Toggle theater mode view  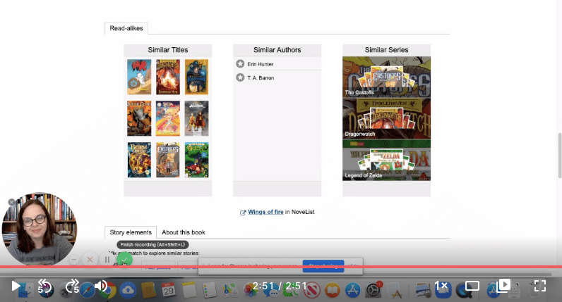[x=472, y=286]
